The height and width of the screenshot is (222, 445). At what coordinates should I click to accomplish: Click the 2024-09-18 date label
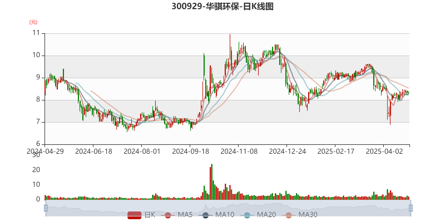(191, 152)
